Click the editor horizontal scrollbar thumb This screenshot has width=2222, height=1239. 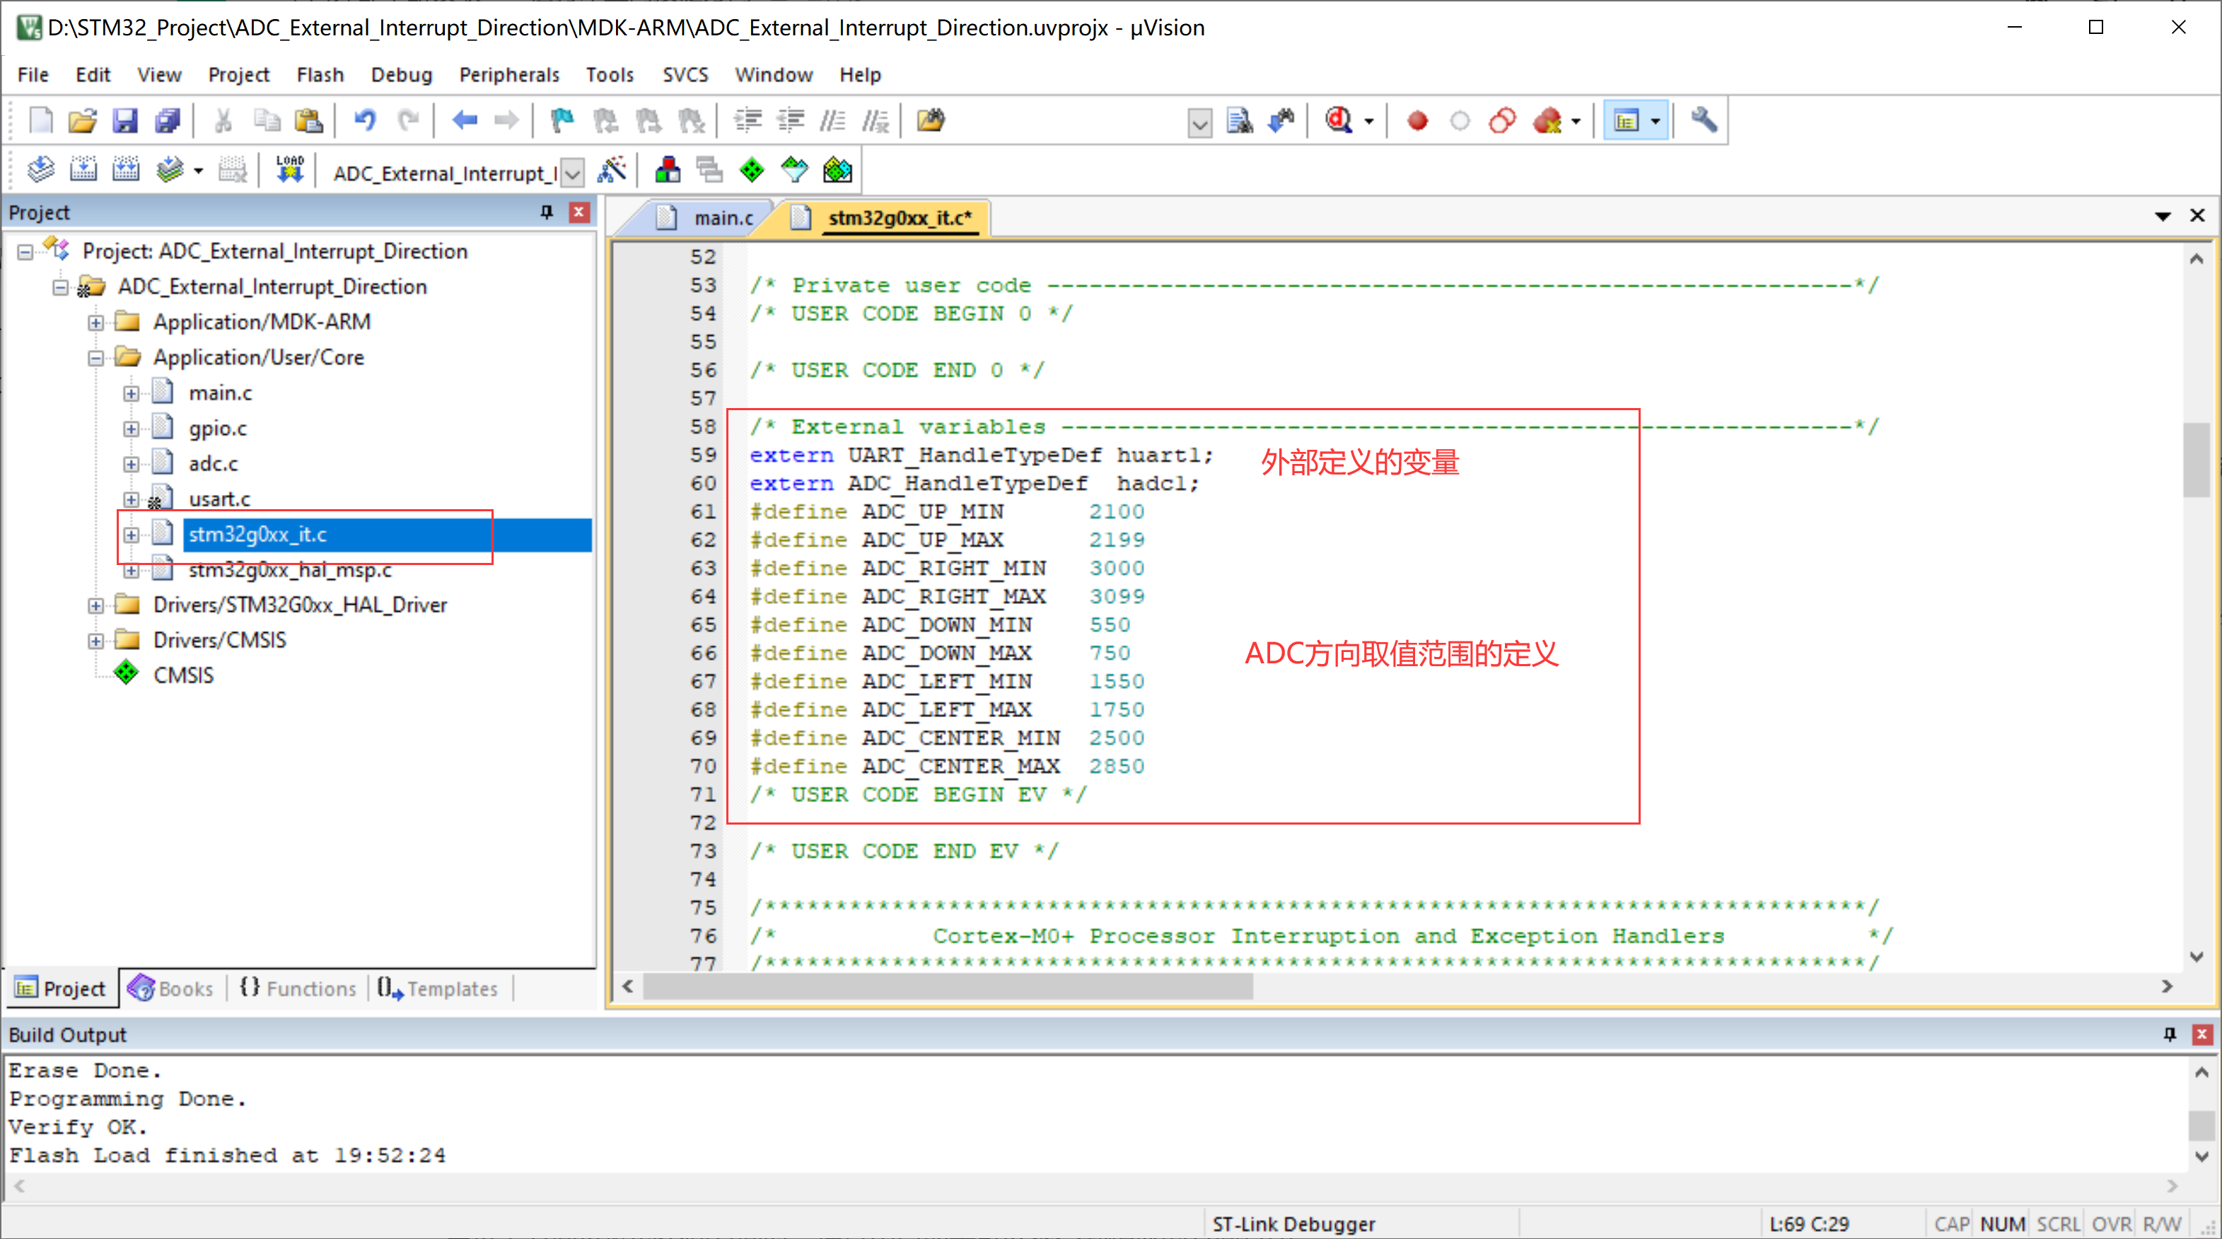947,987
